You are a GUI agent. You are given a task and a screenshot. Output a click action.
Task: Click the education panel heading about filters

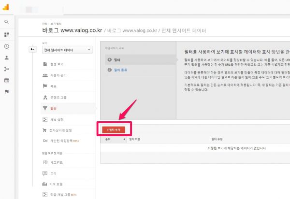tap(237, 52)
